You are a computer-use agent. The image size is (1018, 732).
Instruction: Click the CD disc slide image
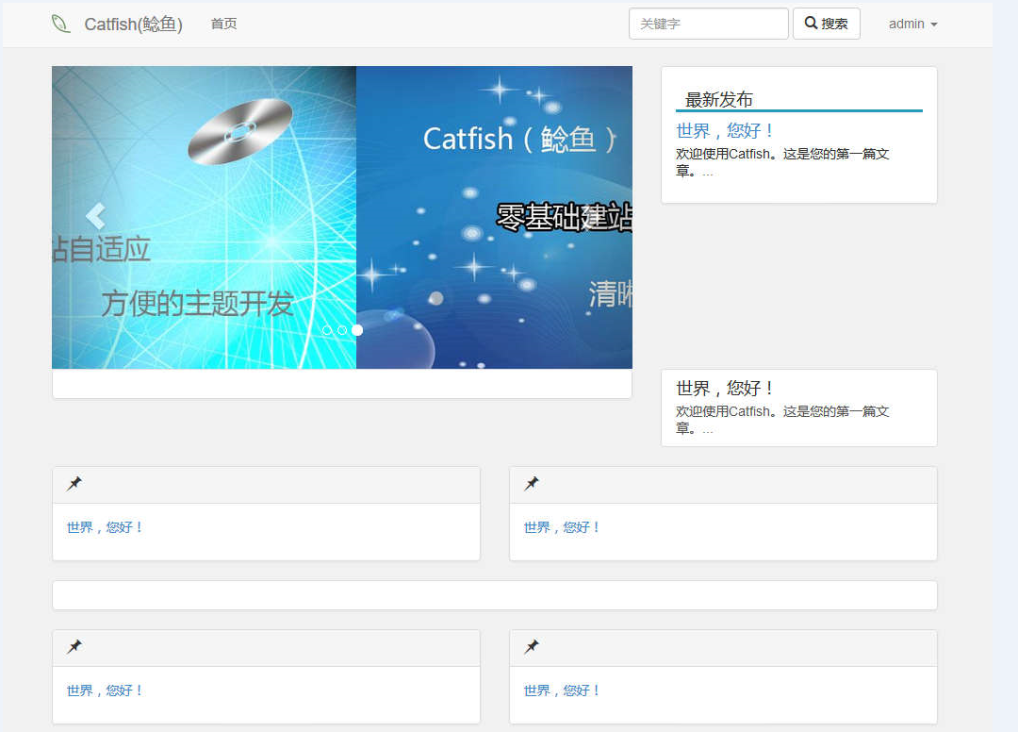point(204,217)
